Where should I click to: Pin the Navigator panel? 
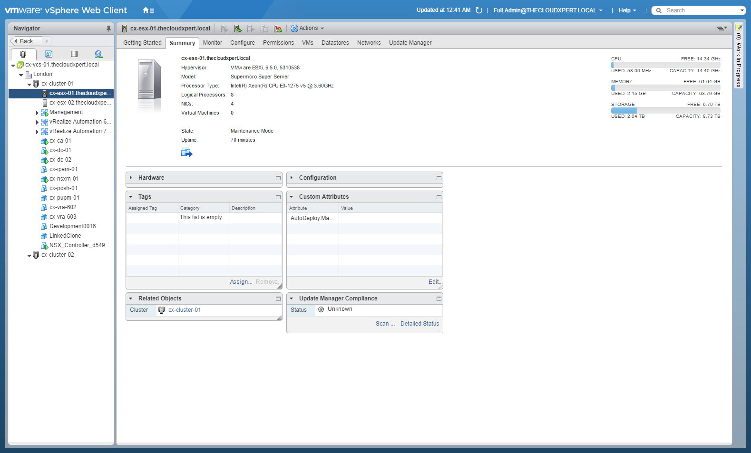click(108, 29)
